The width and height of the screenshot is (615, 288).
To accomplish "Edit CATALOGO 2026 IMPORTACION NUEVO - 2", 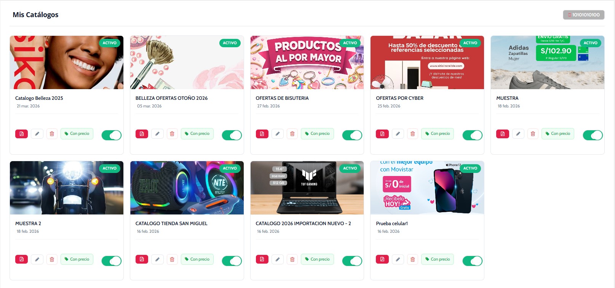I will click(x=278, y=259).
